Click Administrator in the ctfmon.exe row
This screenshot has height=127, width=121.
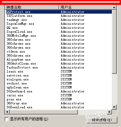[72, 52]
